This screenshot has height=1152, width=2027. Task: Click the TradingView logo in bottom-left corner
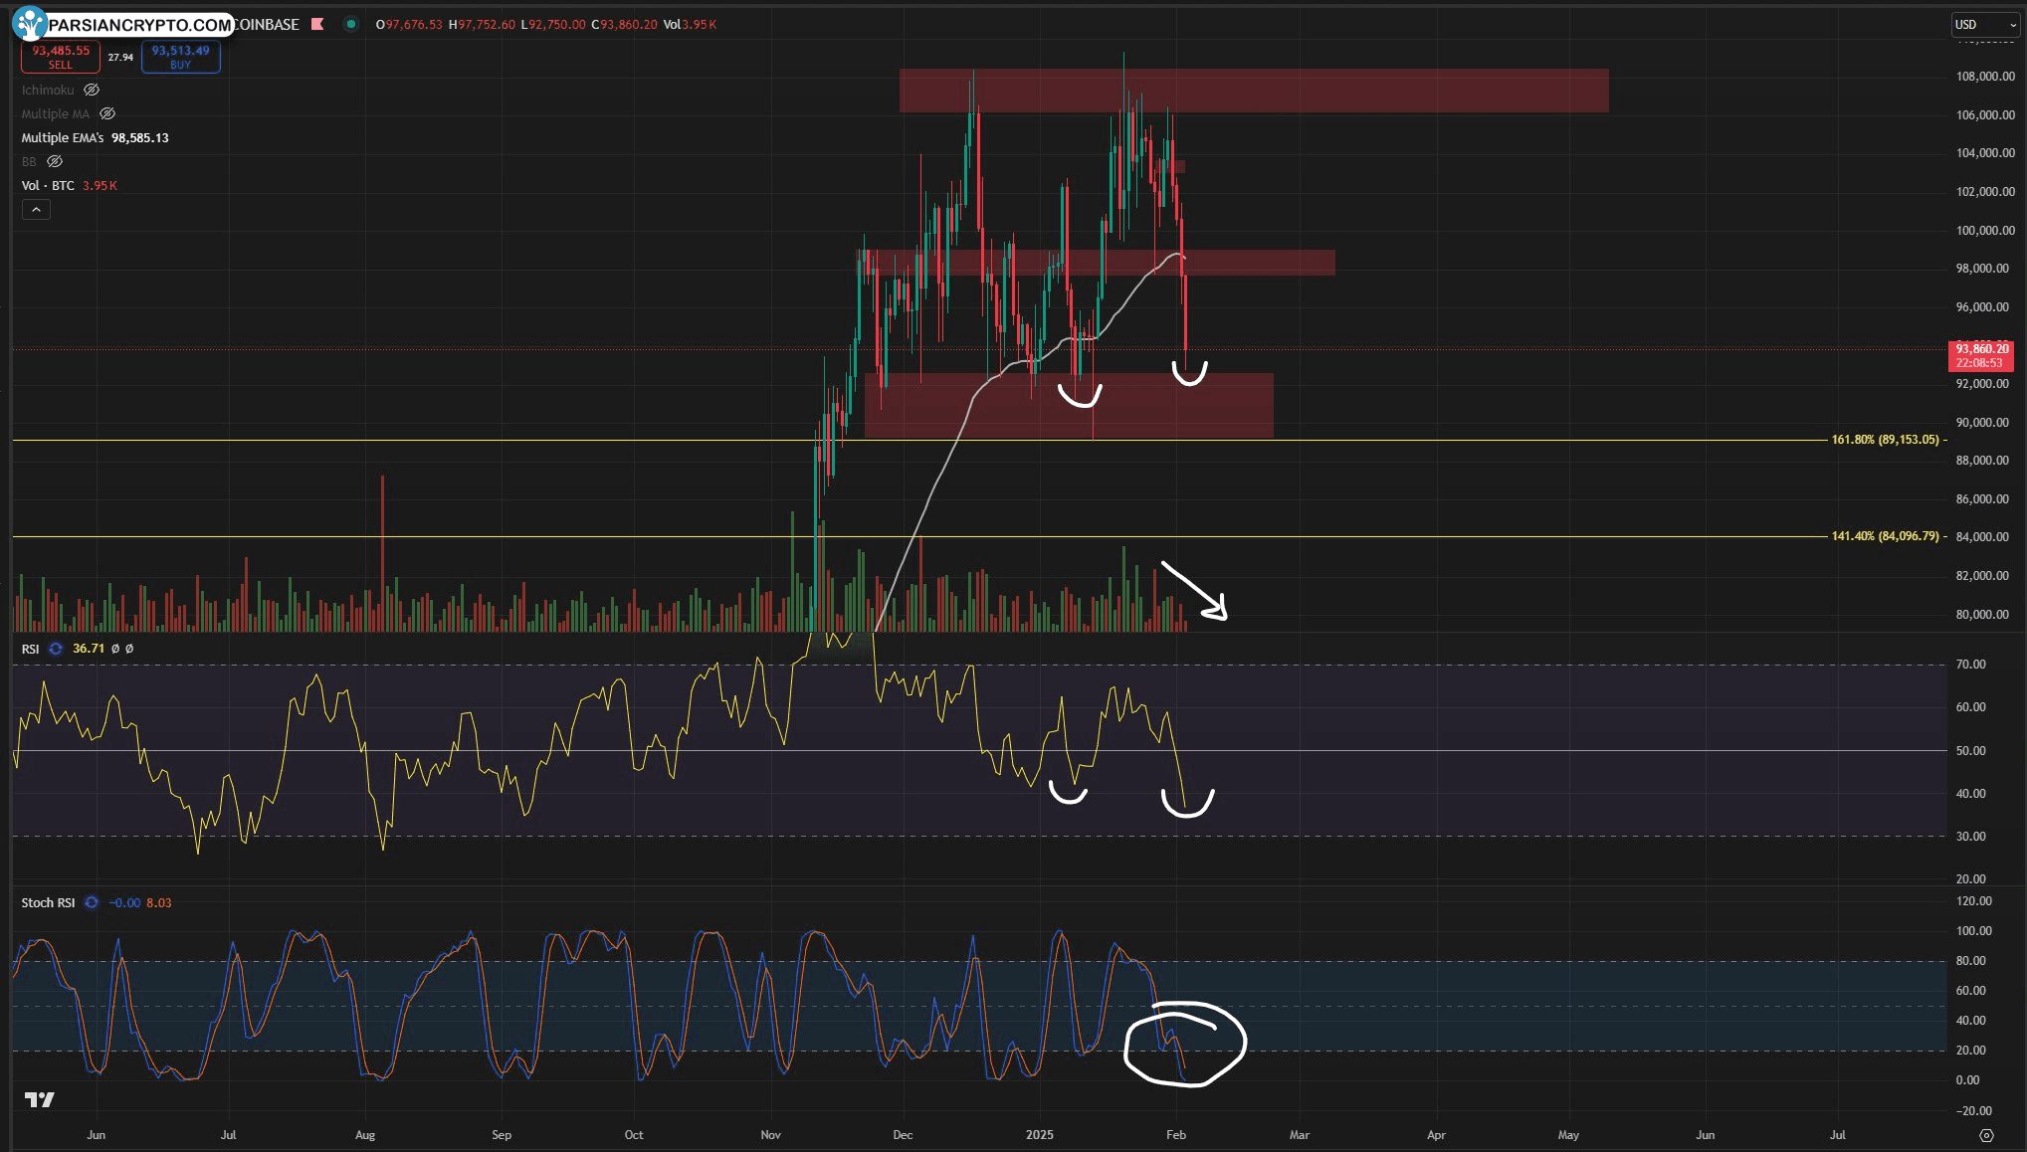(40, 1099)
